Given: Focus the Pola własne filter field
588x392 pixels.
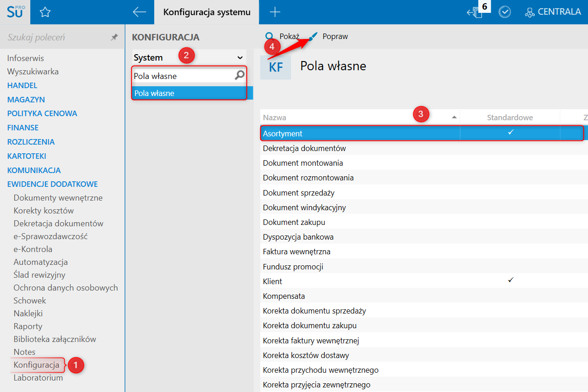Looking at the screenshot, I should tap(184, 76).
